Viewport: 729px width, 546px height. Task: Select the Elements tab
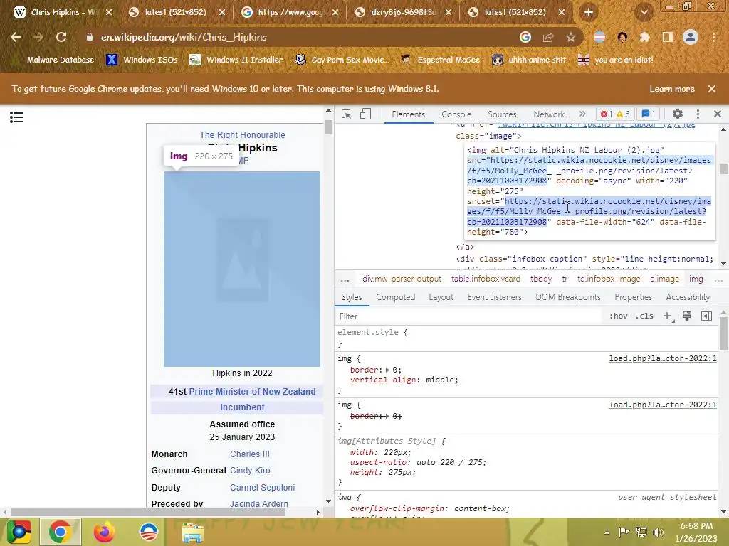pyautogui.click(x=408, y=114)
